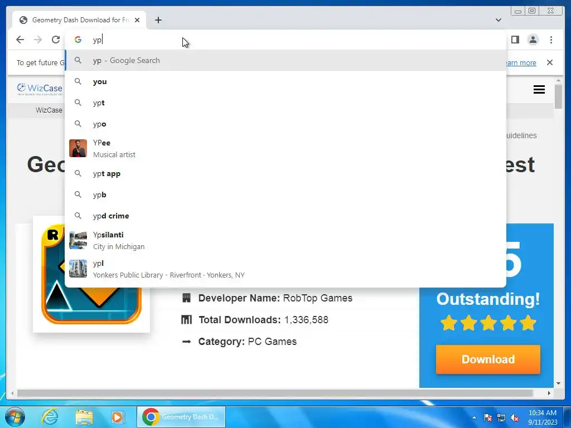This screenshot has width=571, height=428.
Task: Click the Developer Name RobTop Games text
Action: 275,298
